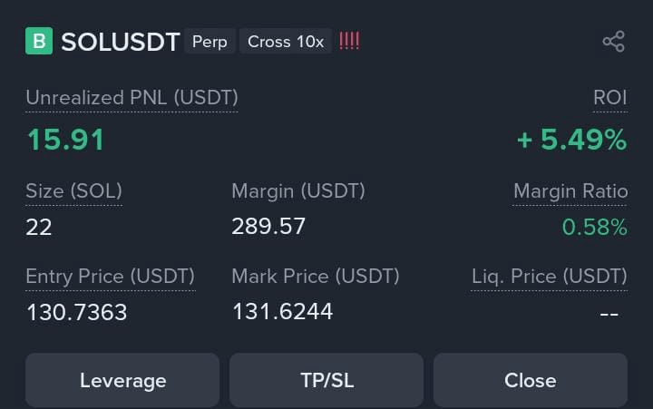The width and height of the screenshot is (653, 409).
Task: Open the TP/SL settings button
Action: click(326, 380)
